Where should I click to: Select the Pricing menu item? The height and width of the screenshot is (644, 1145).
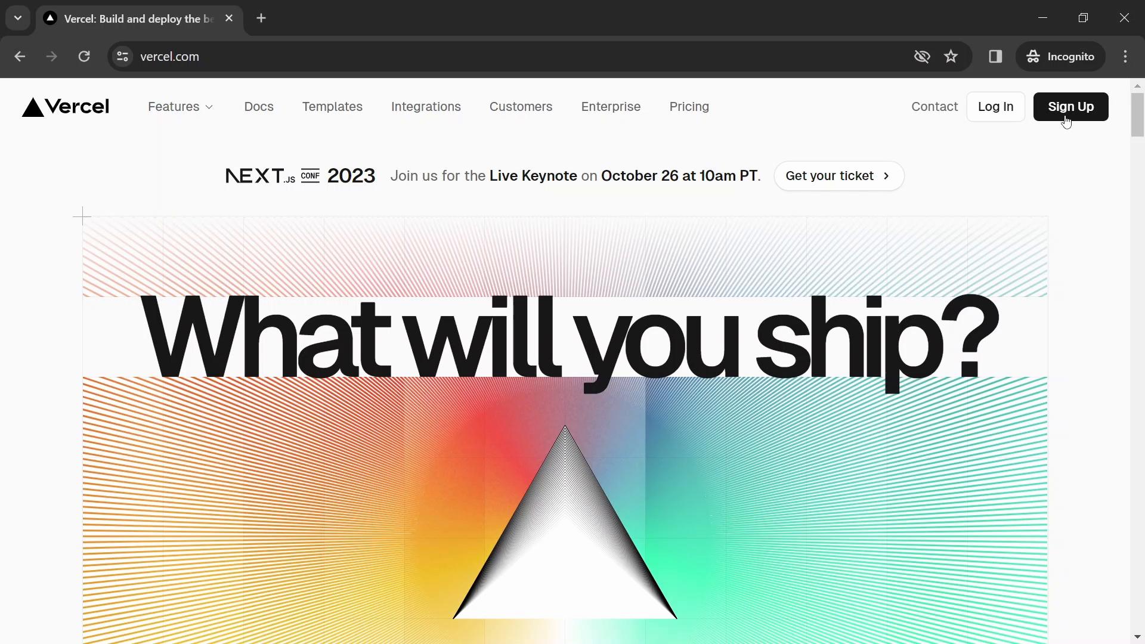point(689,106)
